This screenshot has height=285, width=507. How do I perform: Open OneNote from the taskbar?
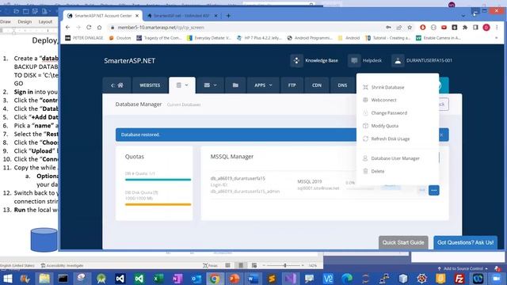pos(177,279)
